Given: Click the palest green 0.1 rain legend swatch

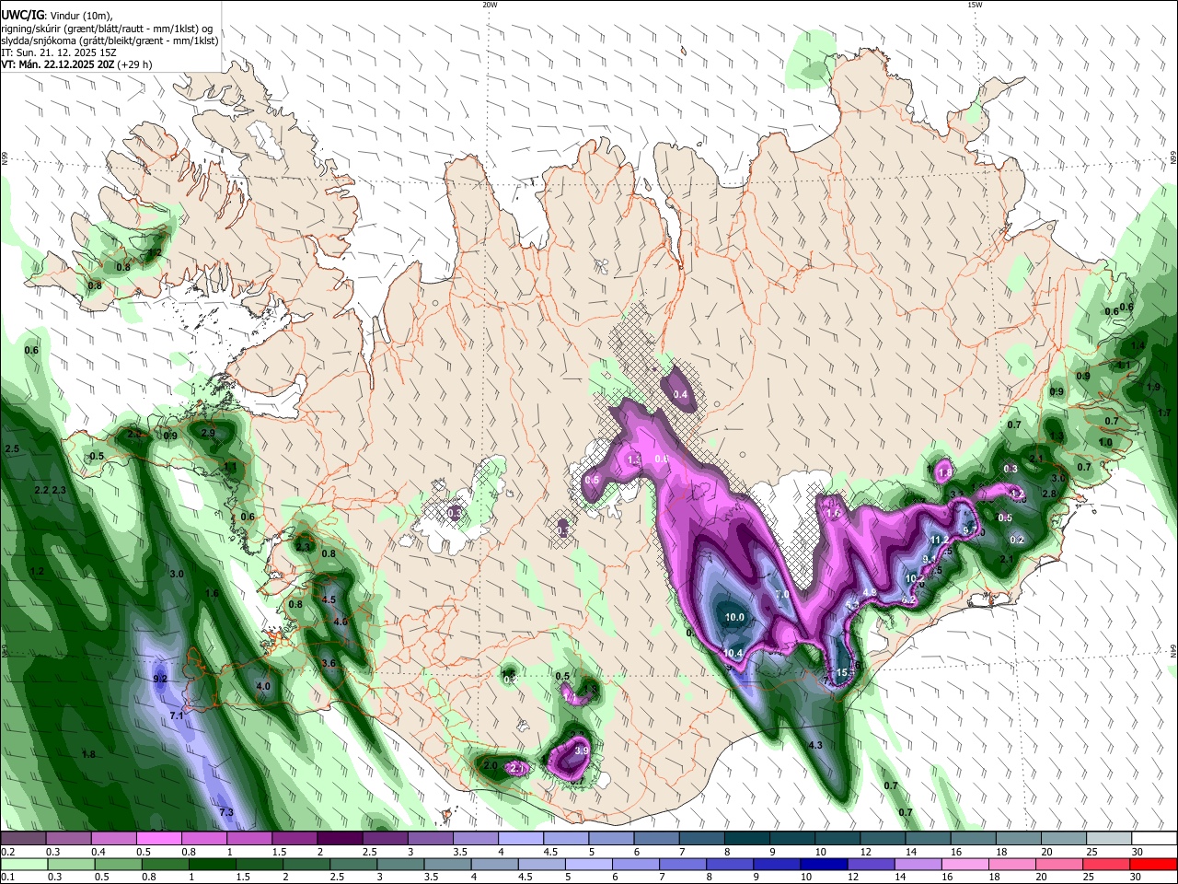Looking at the screenshot, I should pyautogui.click(x=24, y=864).
